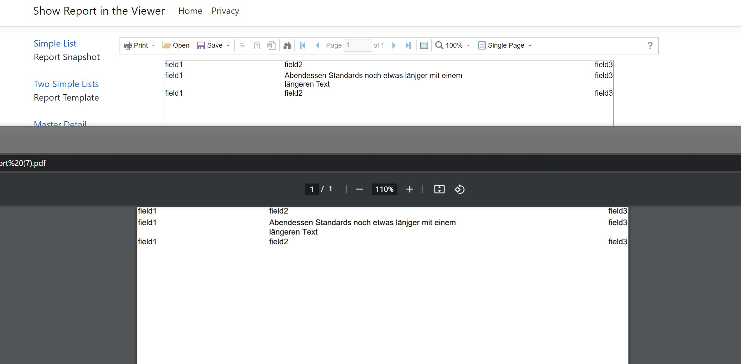Open the Home navigation link

point(190,11)
